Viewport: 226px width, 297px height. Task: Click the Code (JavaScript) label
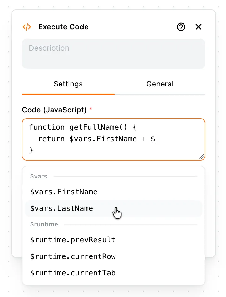pos(54,110)
